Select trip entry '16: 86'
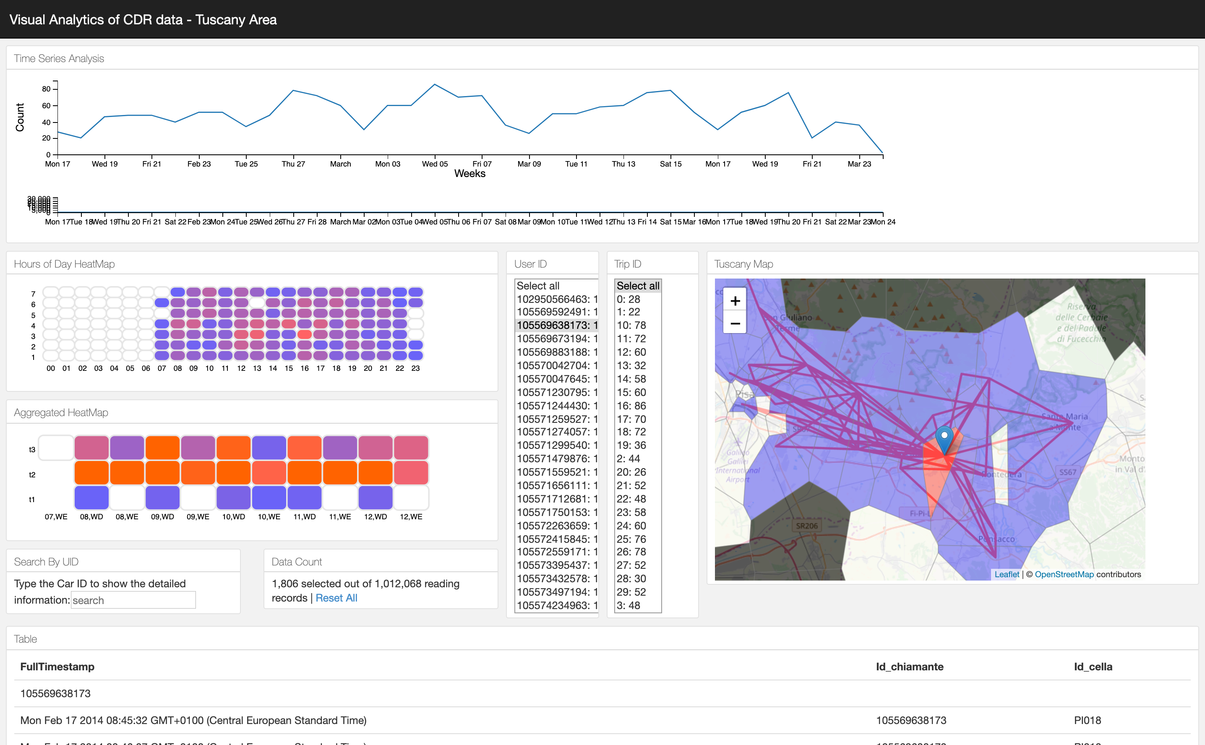The image size is (1205, 745). coord(638,406)
